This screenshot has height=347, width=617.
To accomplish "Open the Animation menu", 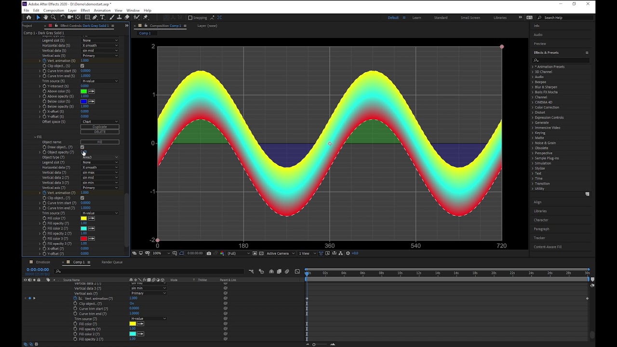I will point(102,10).
